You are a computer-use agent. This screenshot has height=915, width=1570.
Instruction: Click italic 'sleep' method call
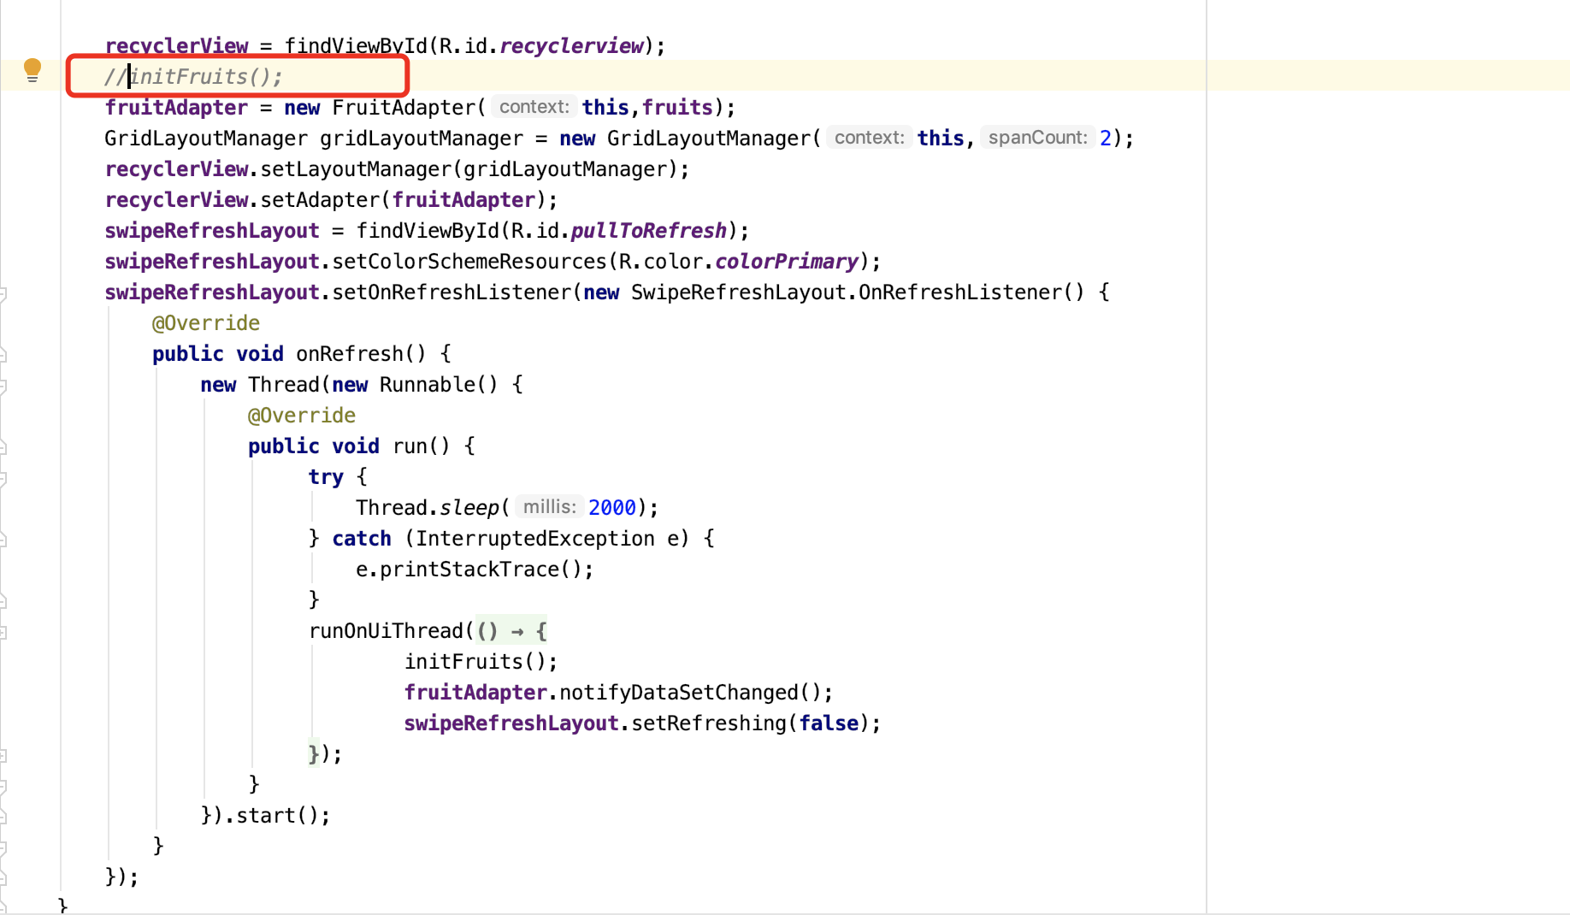pyautogui.click(x=469, y=508)
